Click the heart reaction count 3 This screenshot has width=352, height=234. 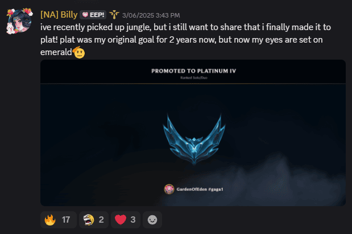(x=133, y=220)
